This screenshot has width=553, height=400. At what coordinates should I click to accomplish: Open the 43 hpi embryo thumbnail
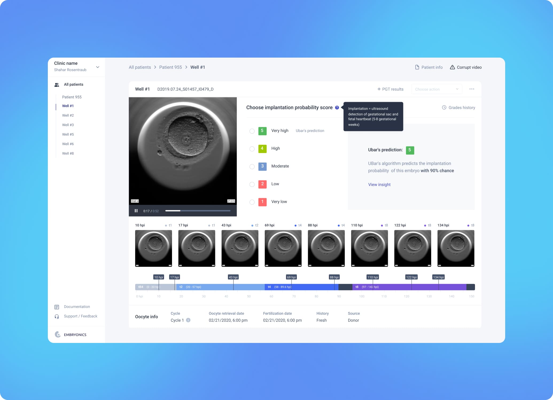pyautogui.click(x=240, y=249)
